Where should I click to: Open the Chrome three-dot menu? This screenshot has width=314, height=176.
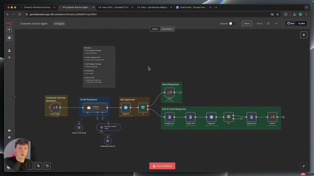[306, 14]
